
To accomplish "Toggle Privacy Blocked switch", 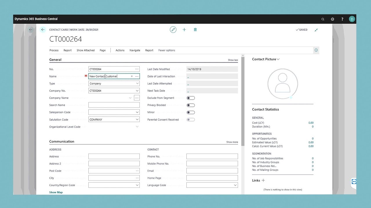I will (x=191, y=105).
